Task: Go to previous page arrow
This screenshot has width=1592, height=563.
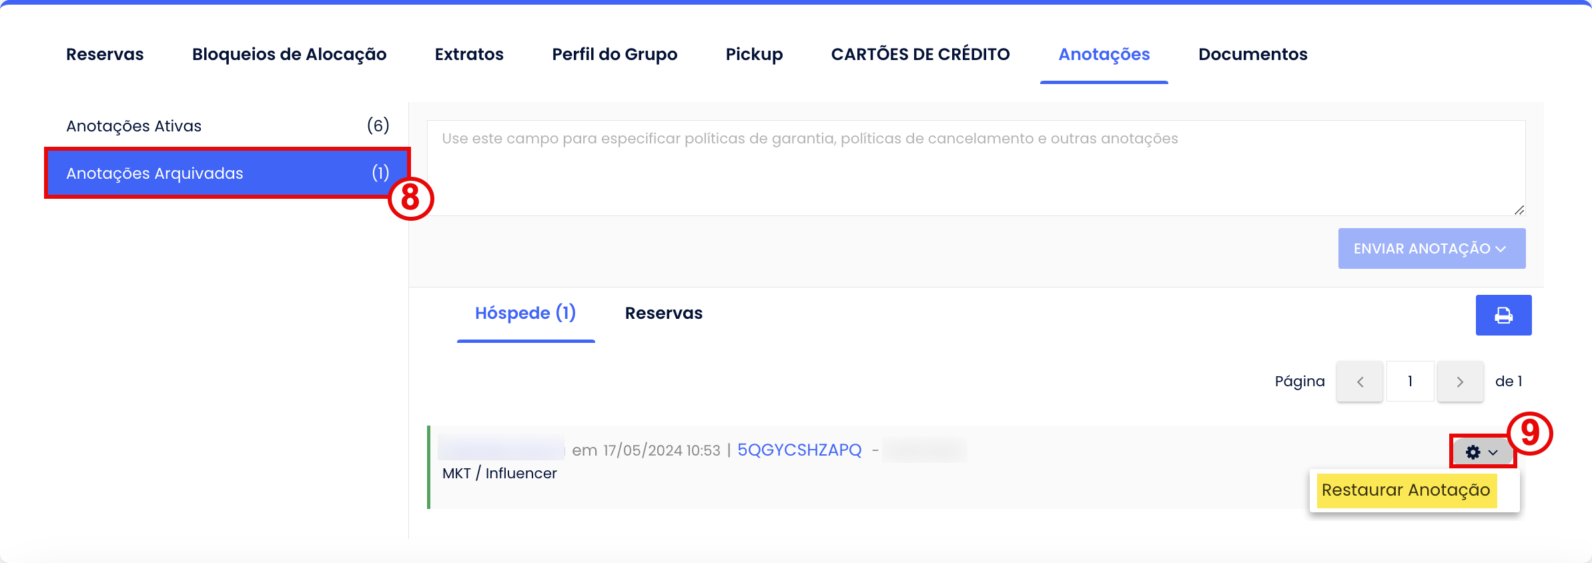Action: click(1359, 382)
